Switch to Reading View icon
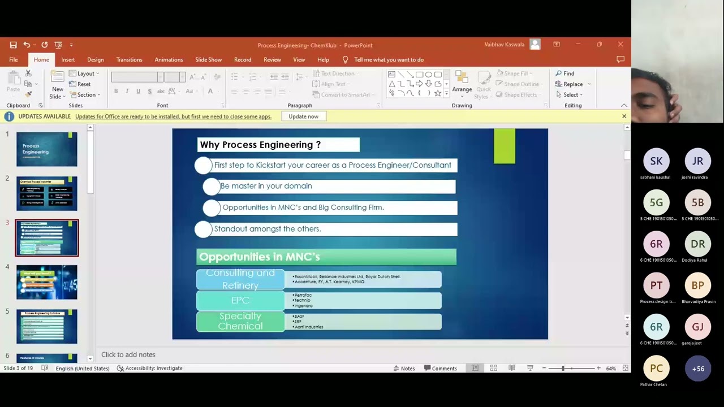 point(511,368)
